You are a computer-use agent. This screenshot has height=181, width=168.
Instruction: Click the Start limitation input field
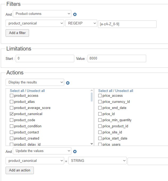click(45, 58)
